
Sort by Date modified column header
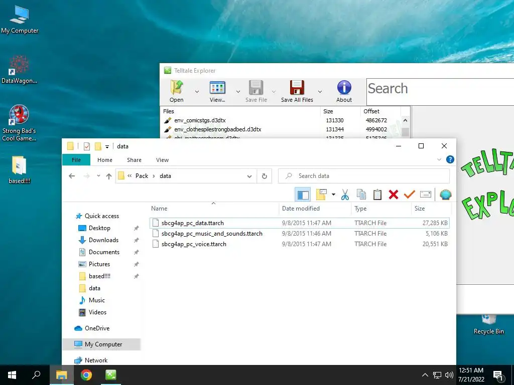[315, 208]
